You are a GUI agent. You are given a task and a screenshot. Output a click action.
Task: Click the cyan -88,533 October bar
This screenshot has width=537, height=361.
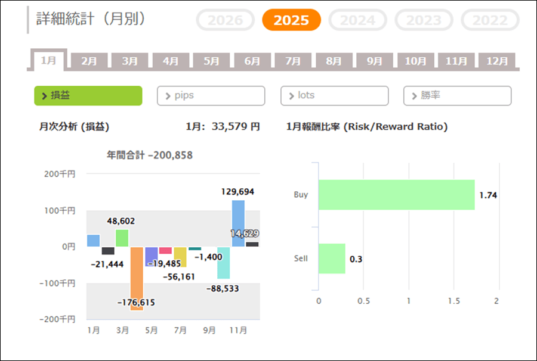point(223,263)
